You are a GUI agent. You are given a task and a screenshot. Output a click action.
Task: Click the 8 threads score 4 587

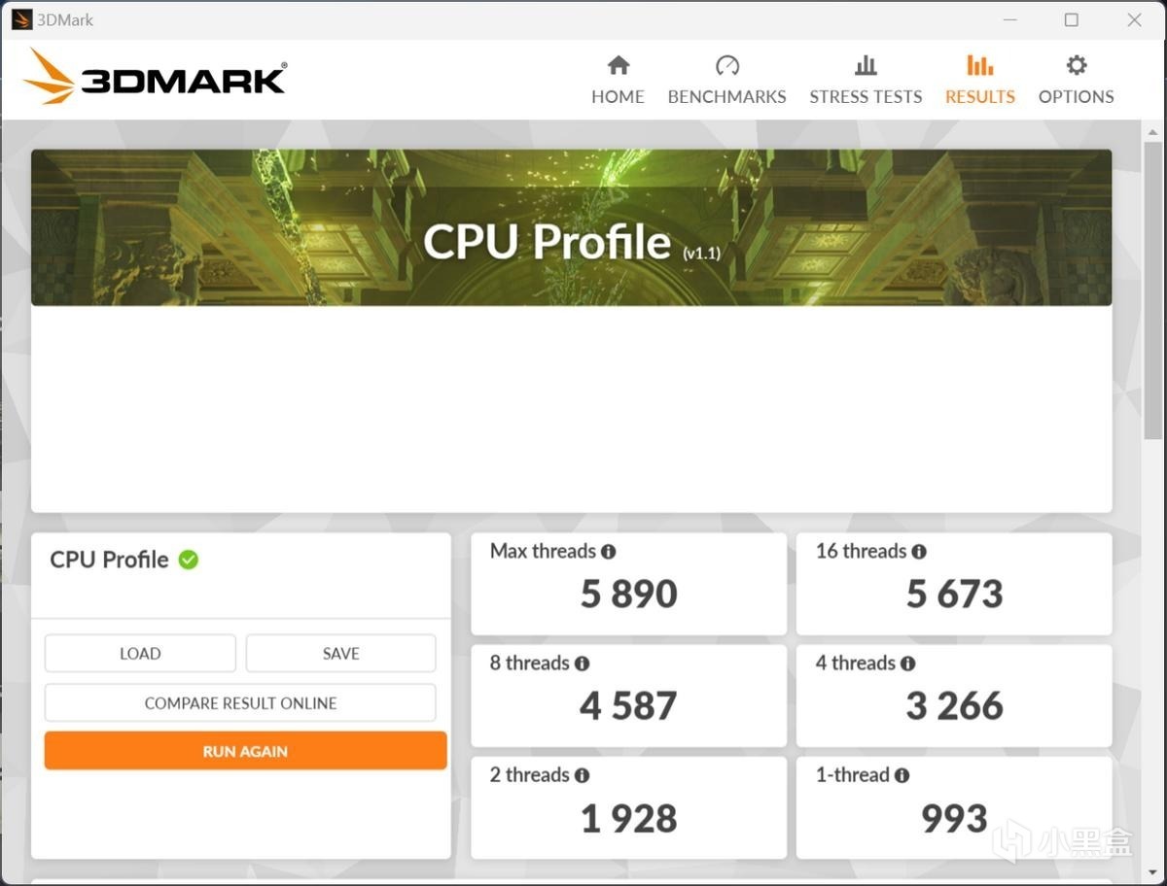[629, 706]
